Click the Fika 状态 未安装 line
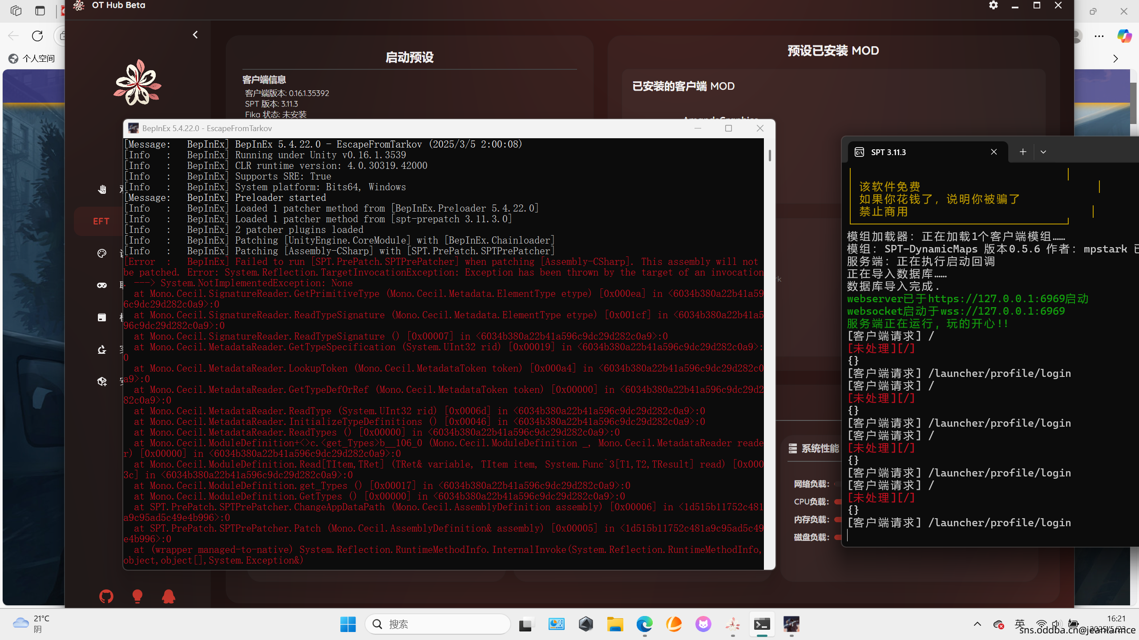Viewport: 1139px width, 640px height. click(x=276, y=115)
